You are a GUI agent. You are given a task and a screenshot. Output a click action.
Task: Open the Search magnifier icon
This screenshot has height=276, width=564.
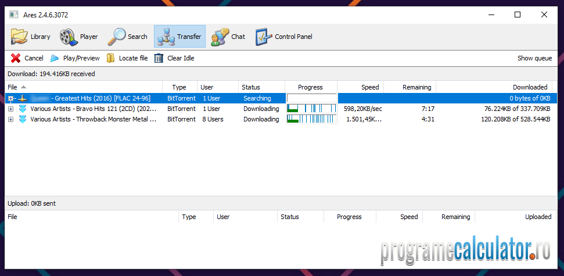coord(116,37)
